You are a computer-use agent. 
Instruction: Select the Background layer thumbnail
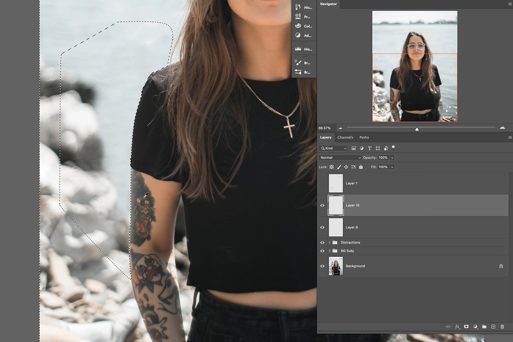336,266
